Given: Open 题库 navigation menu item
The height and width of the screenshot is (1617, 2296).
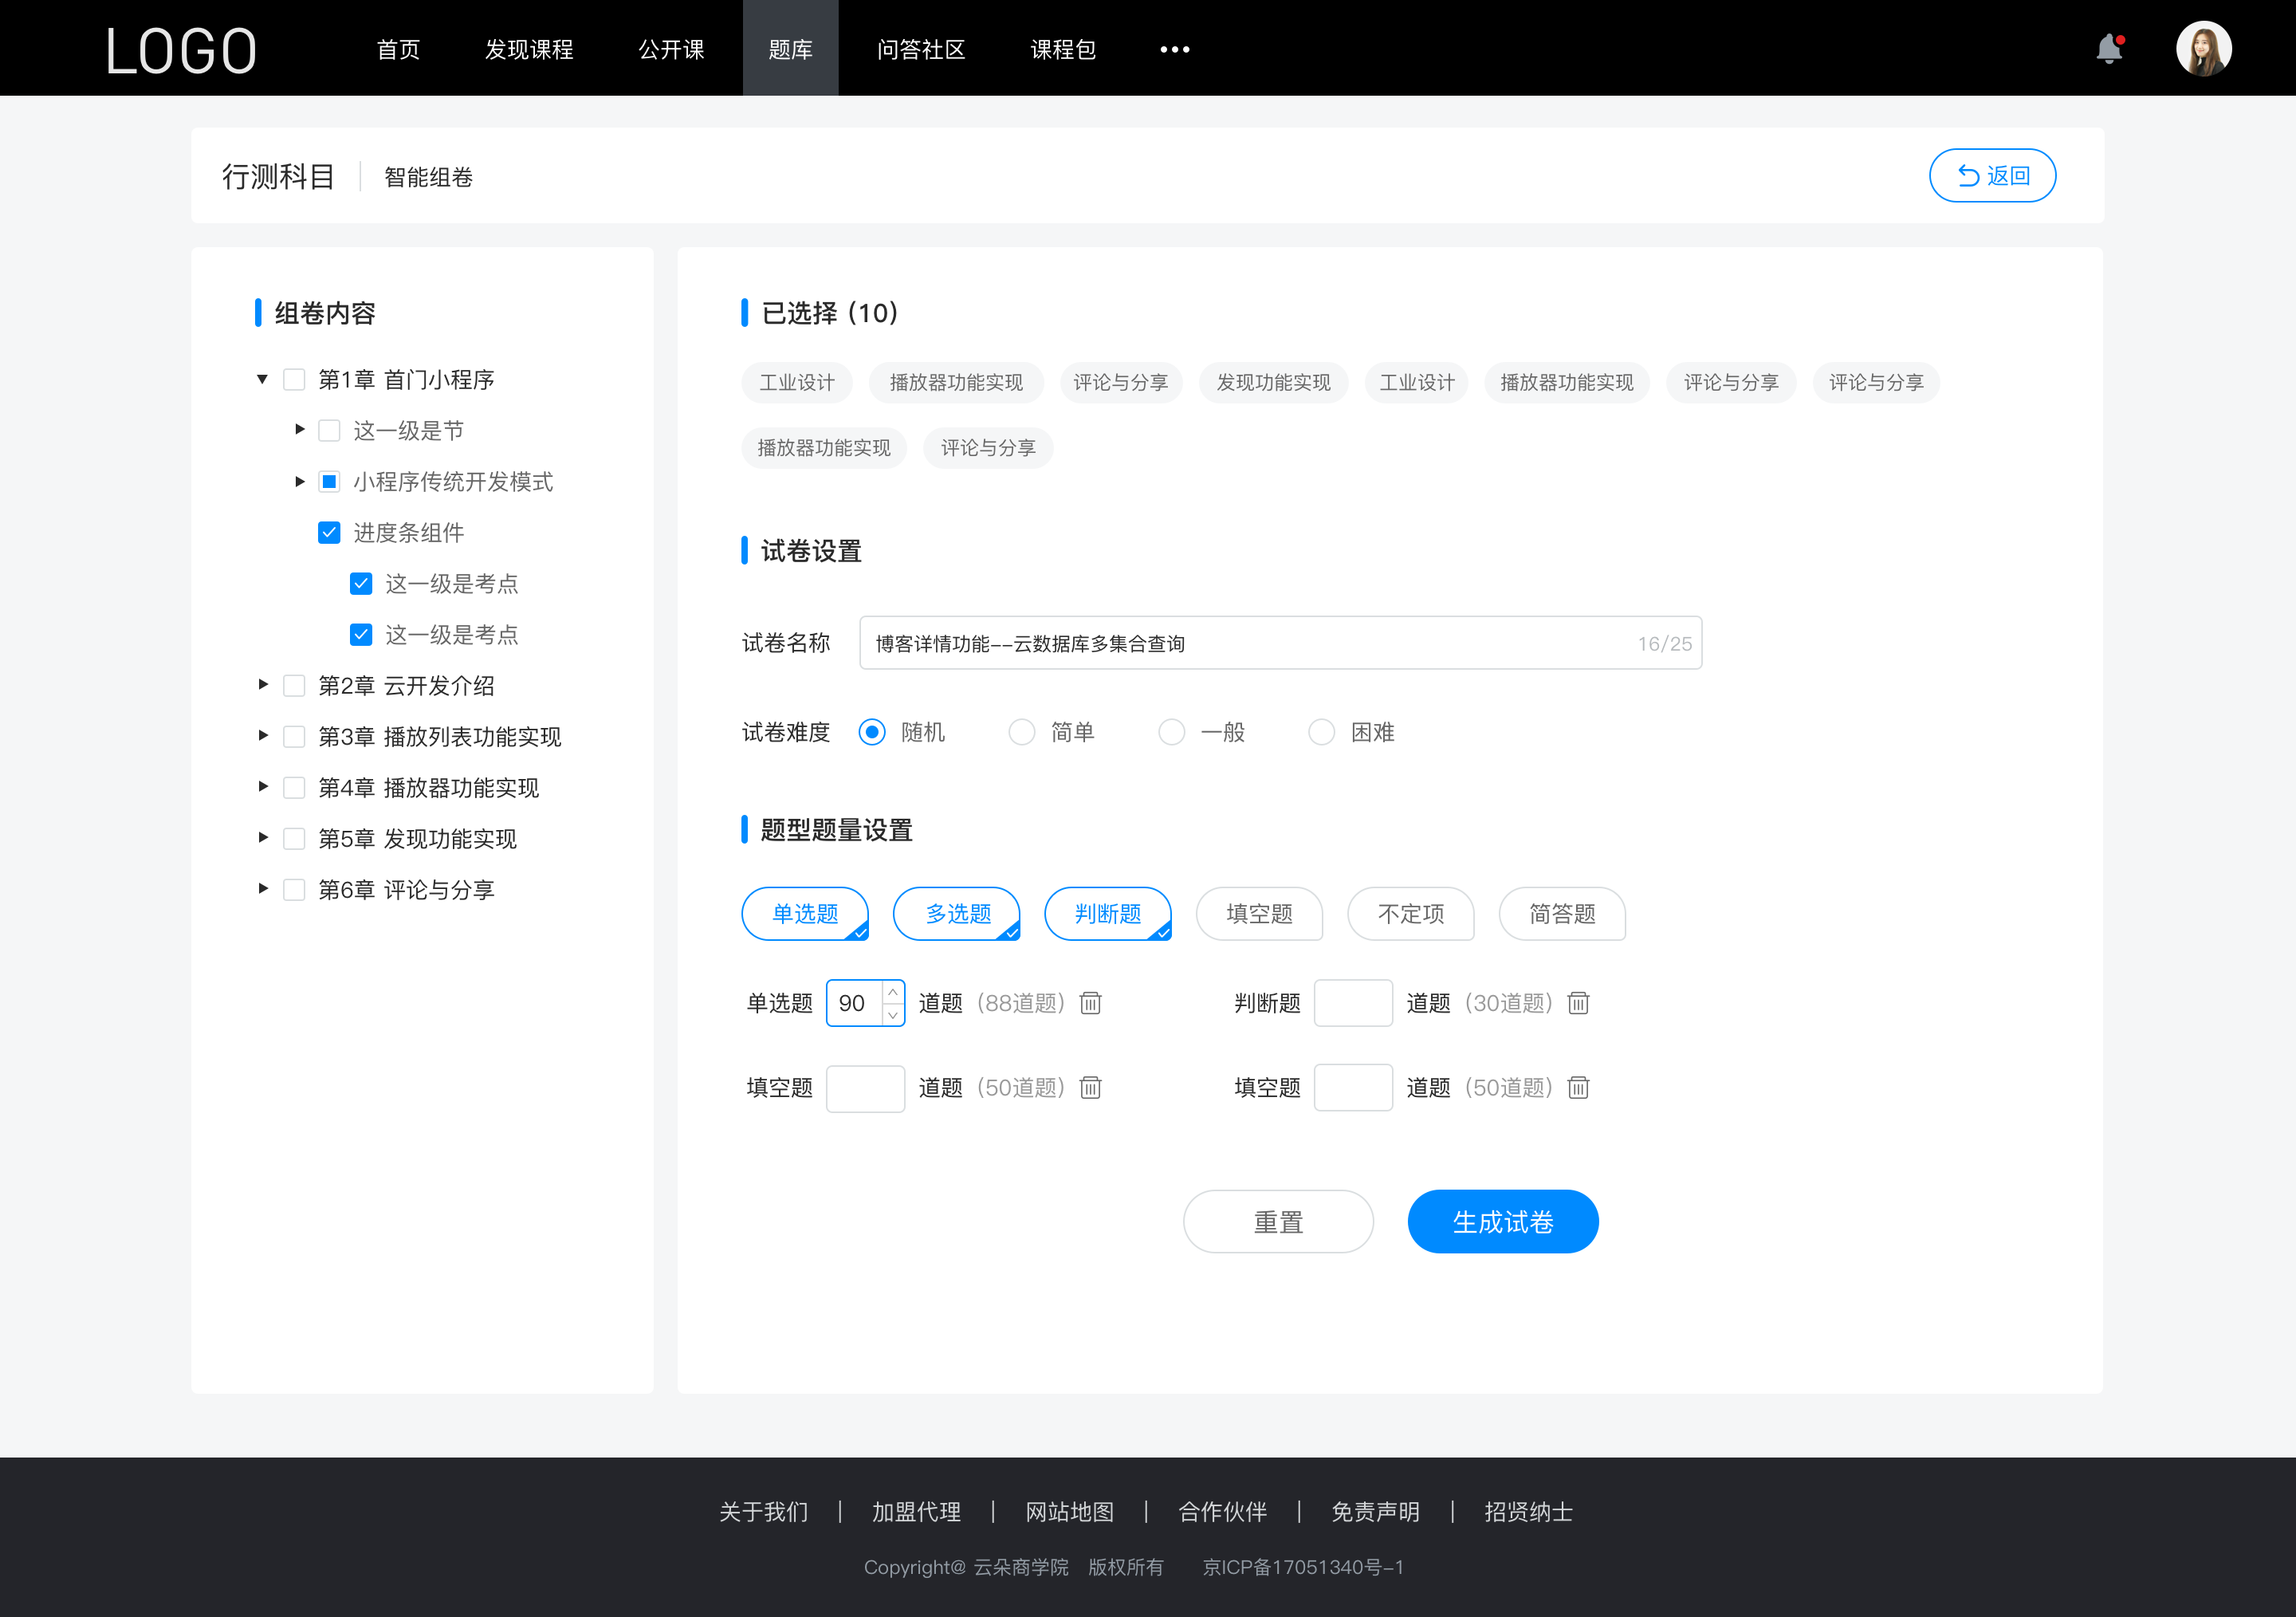Looking at the screenshot, I should click(786, 47).
